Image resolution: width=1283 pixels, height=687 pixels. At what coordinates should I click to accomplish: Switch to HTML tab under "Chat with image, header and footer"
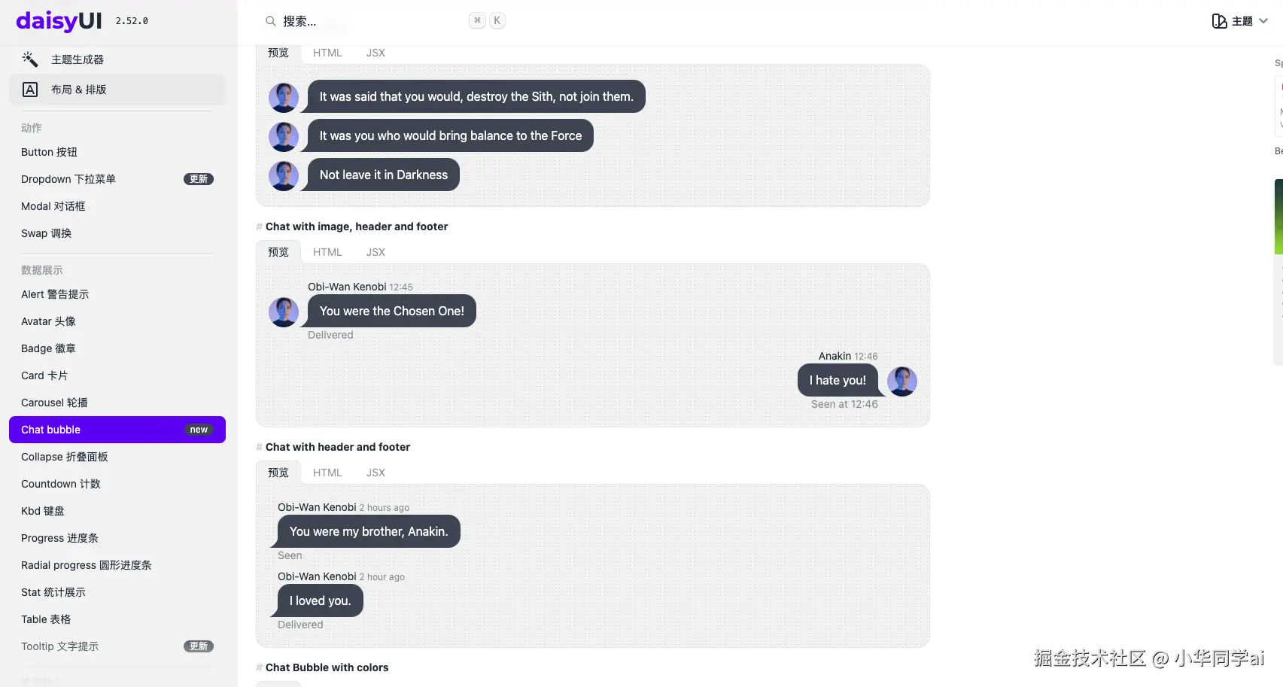(327, 252)
